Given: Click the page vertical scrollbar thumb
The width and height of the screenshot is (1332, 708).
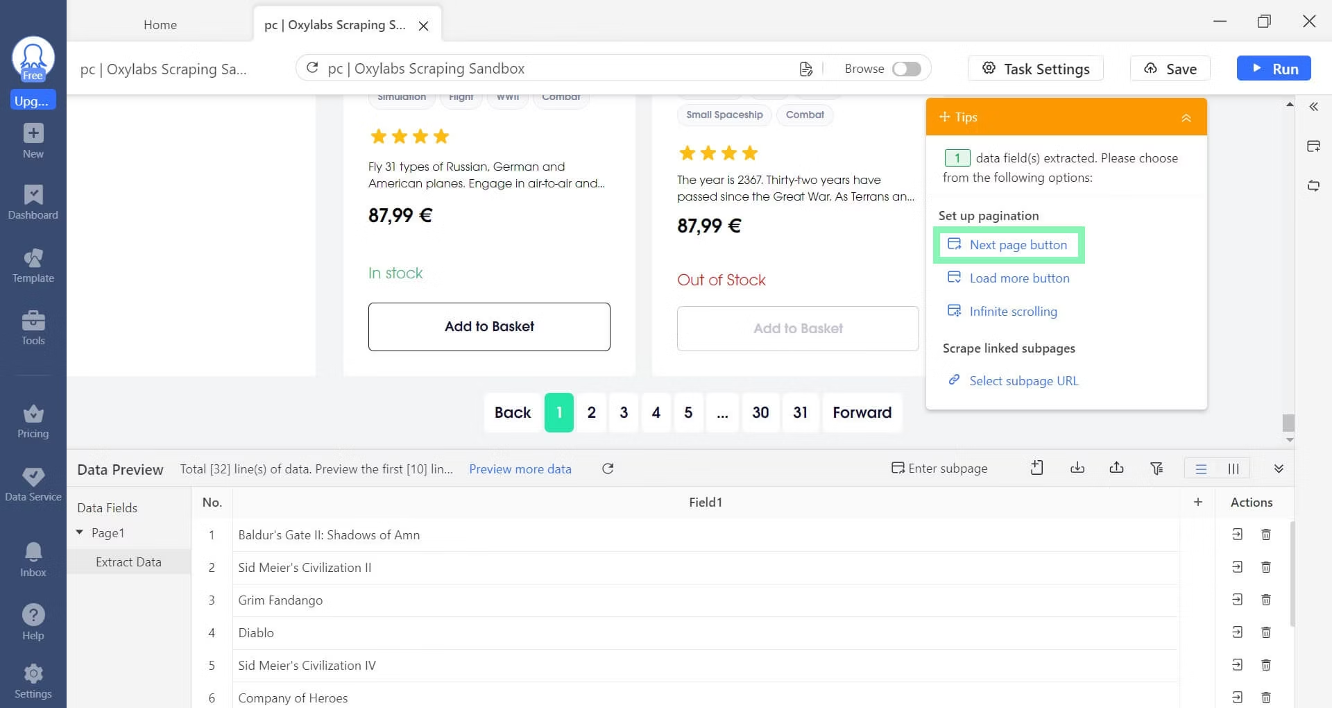Looking at the screenshot, I should [x=1288, y=423].
